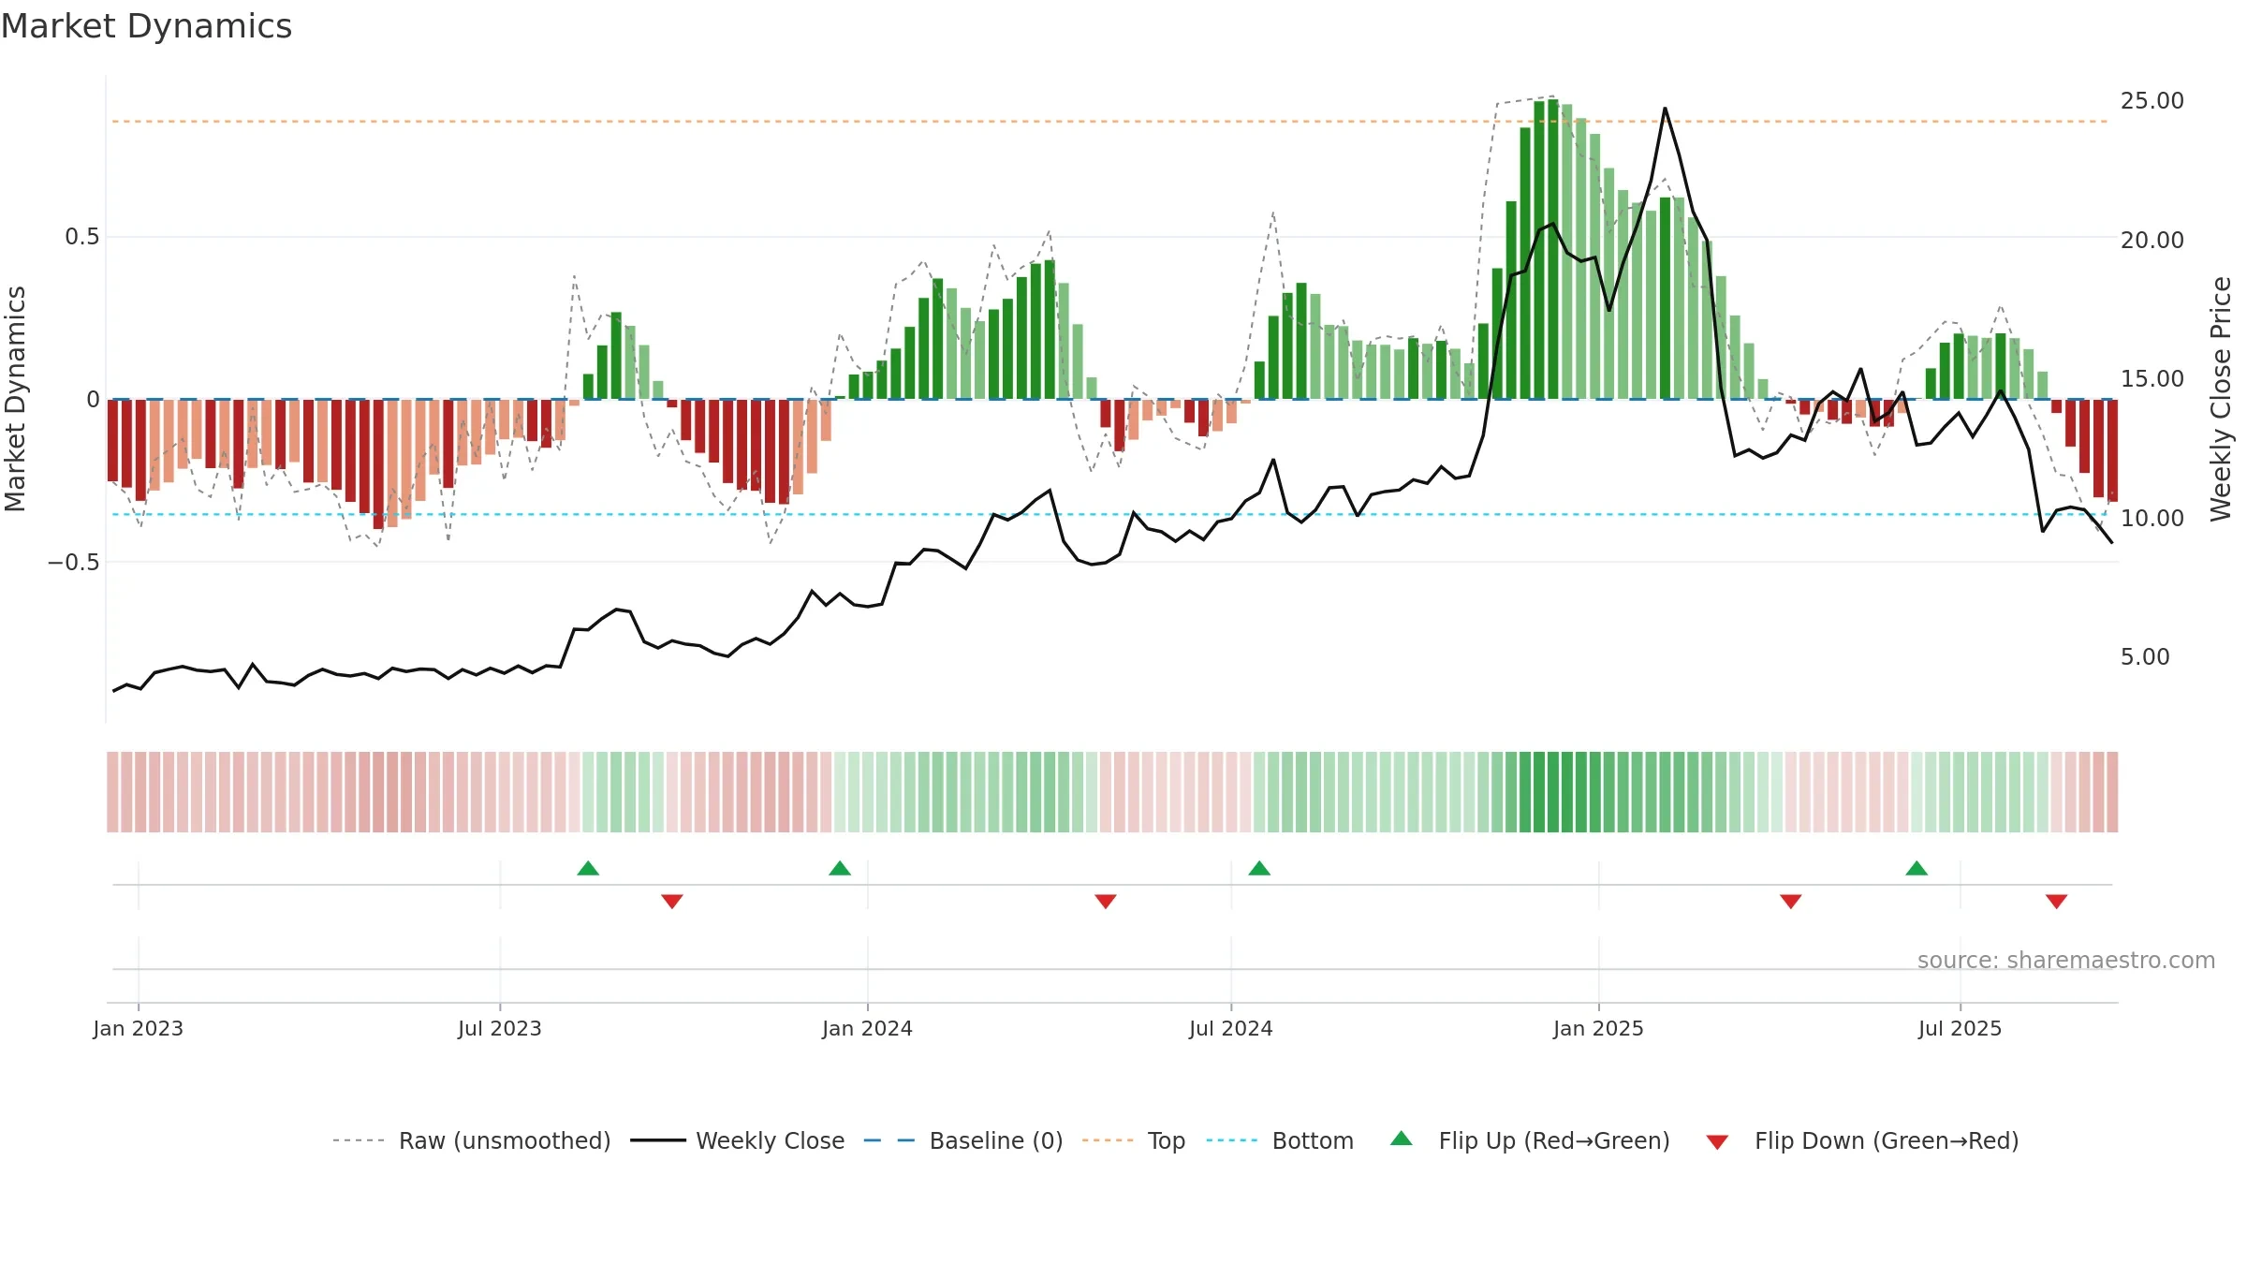Screen dimensions: 2247x1264
Task: Click the flip-up marker near August 2023
Action: coord(588,868)
